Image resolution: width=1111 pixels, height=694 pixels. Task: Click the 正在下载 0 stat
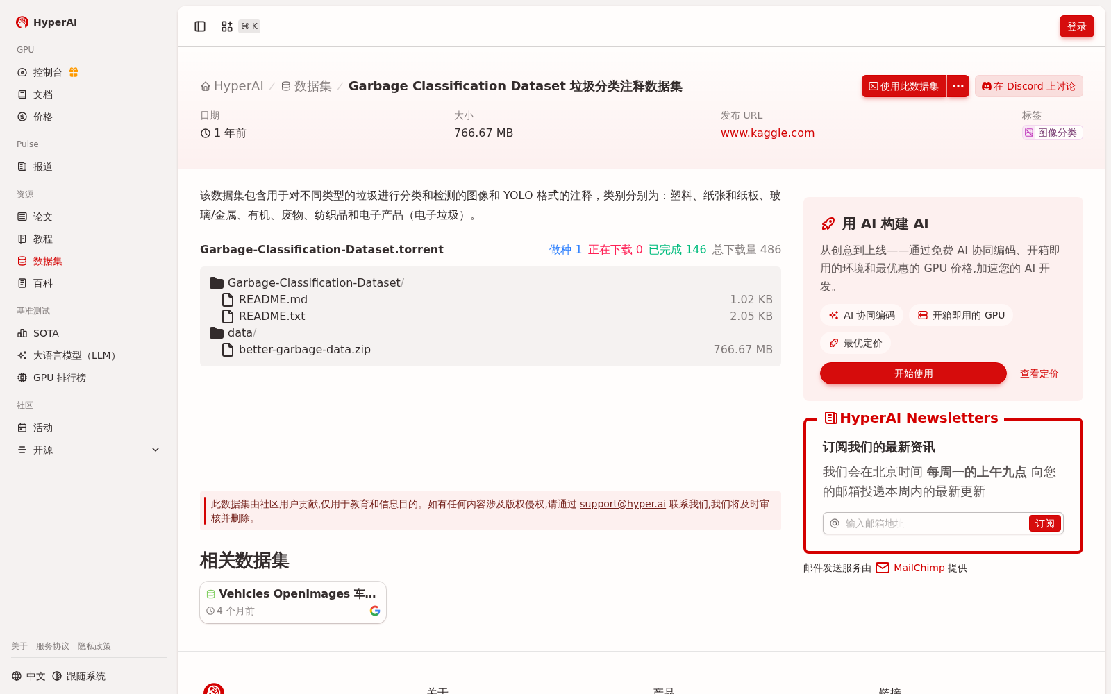(615, 249)
